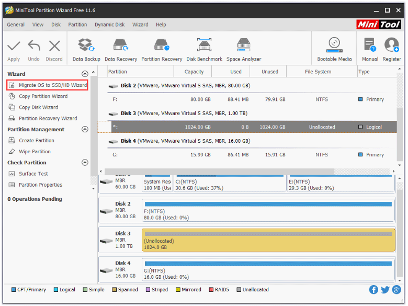Sort by File System column header
Image resolution: width=408 pixels, height=306 pixels.
(x=322, y=72)
